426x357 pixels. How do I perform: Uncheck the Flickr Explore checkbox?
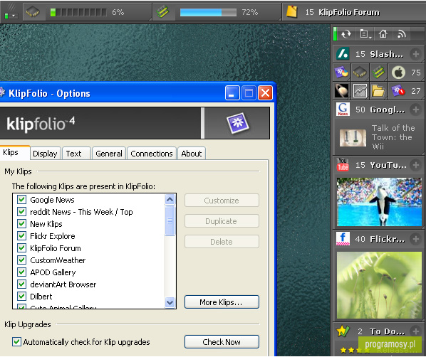click(x=22, y=235)
